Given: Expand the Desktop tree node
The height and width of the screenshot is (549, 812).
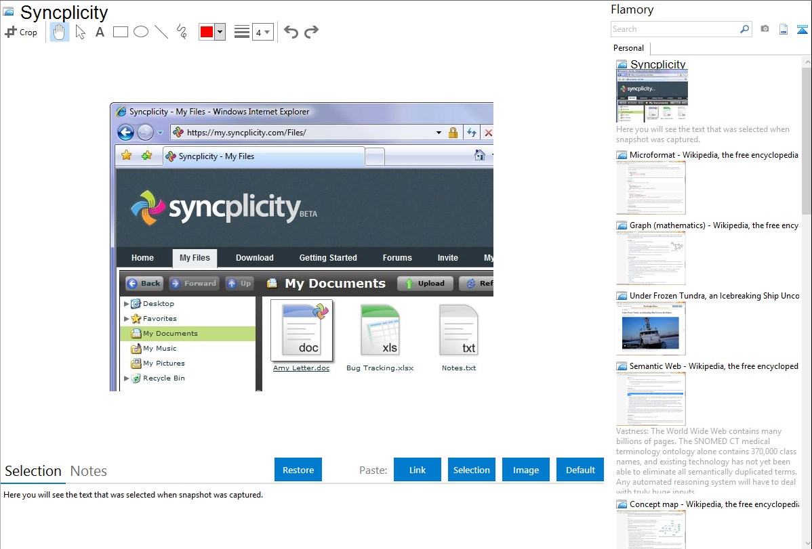Looking at the screenshot, I should pos(126,304).
